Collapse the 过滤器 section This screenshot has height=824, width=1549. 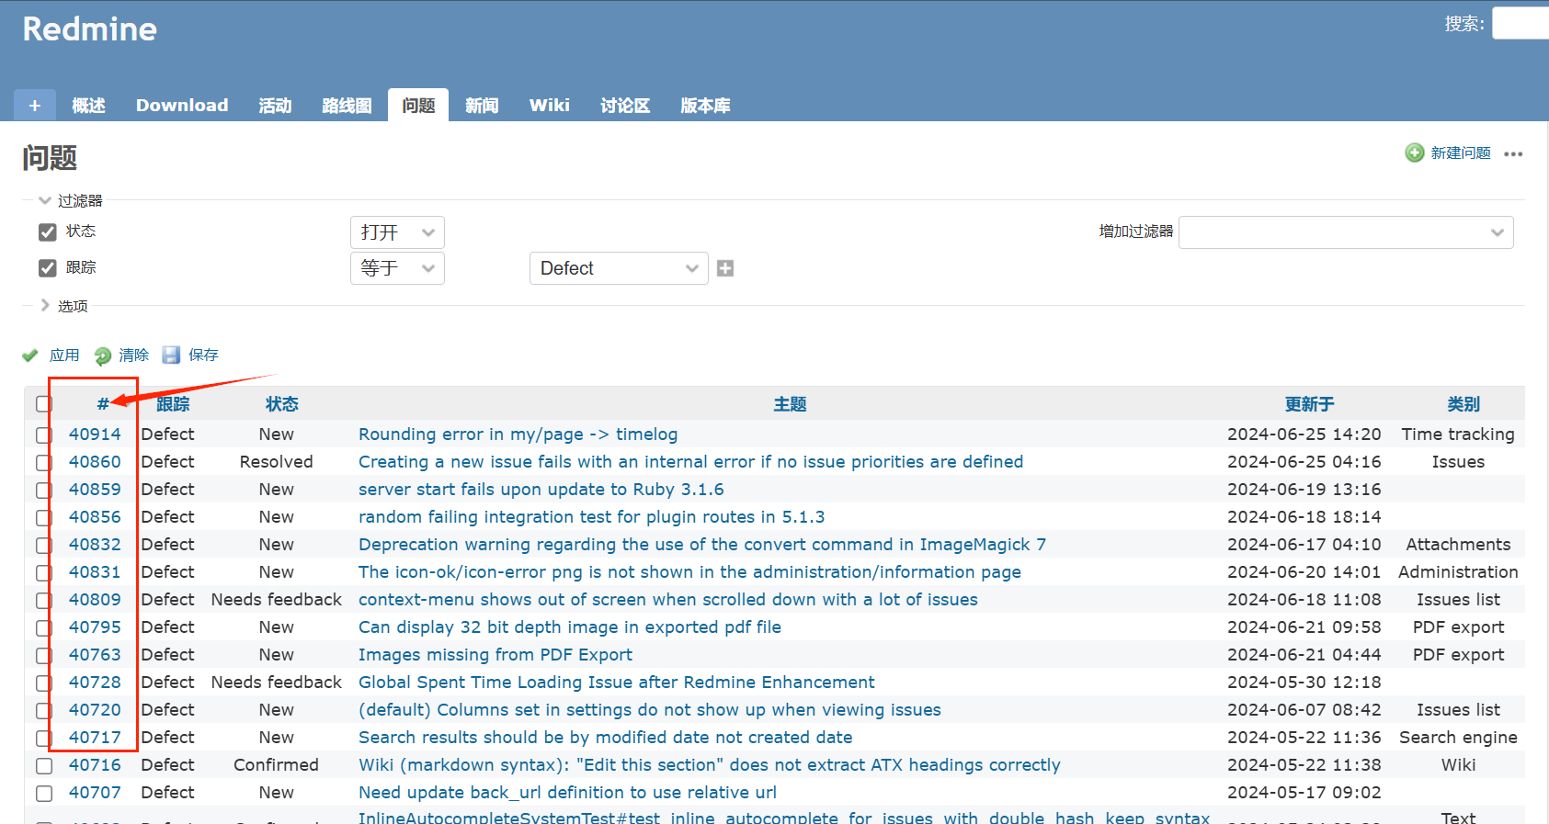coord(71,200)
